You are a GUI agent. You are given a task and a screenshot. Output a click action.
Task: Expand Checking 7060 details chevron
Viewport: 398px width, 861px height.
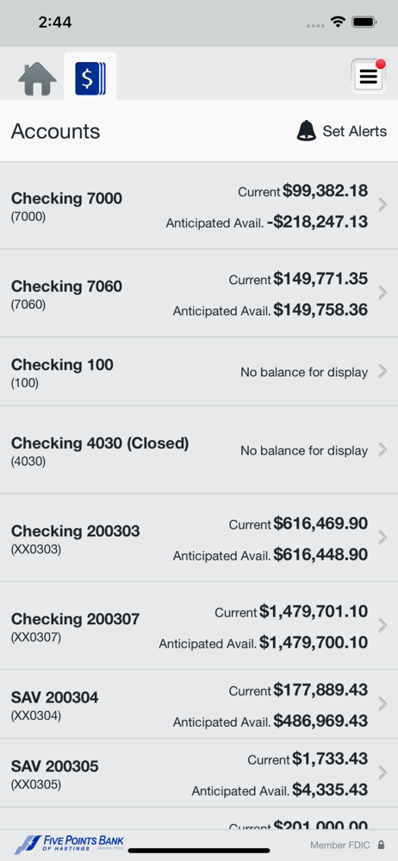tap(382, 294)
